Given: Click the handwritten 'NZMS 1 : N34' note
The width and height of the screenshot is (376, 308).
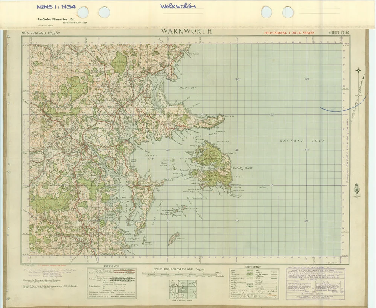Looking at the screenshot, I should [56, 6].
